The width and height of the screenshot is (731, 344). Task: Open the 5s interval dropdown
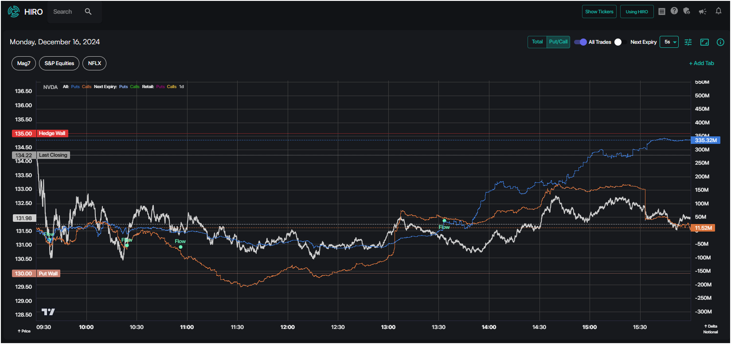pyautogui.click(x=669, y=42)
